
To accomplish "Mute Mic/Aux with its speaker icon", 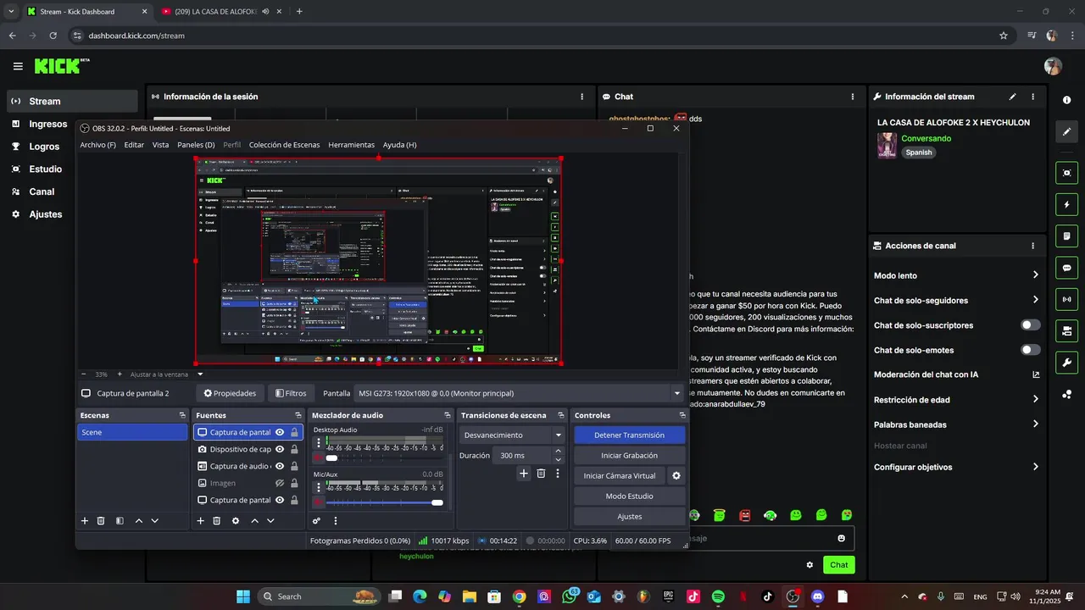I will coord(319,502).
